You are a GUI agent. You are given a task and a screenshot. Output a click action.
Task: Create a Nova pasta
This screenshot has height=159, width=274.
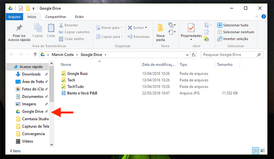pyautogui.click(x=160, y=33)
